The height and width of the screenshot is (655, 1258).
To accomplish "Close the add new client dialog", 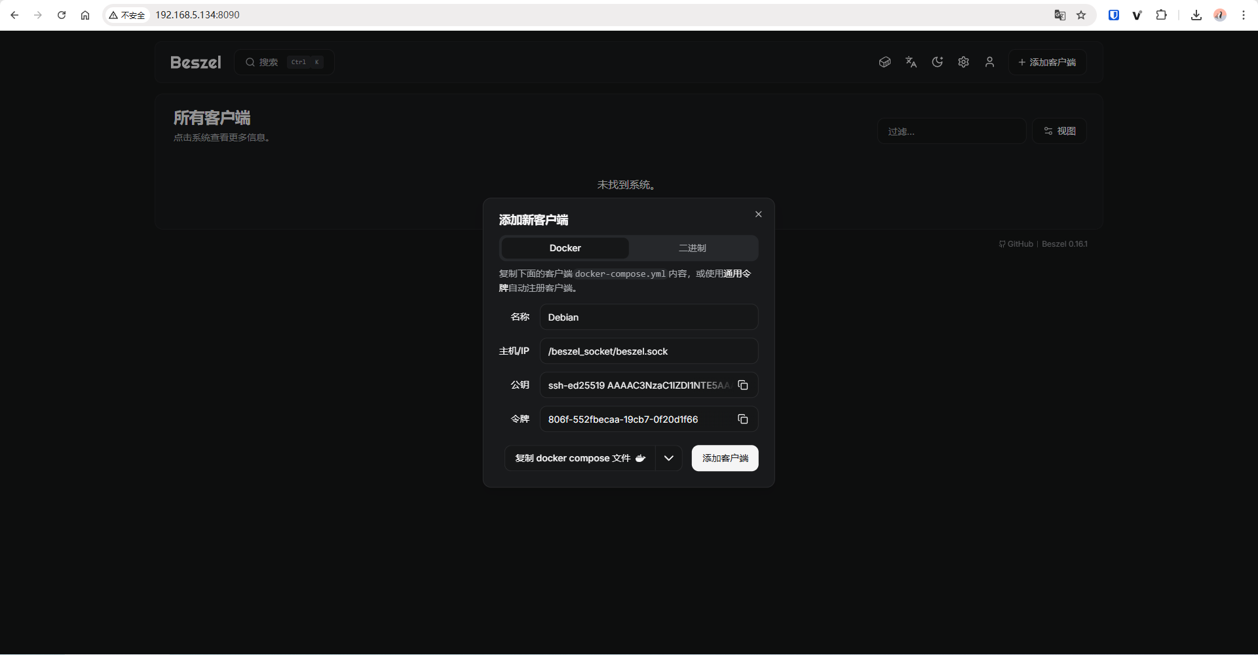I will point(758,215).
